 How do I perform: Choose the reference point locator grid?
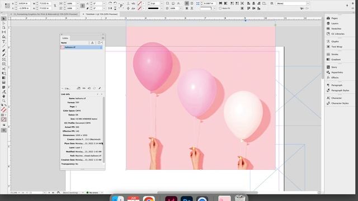(7, 6)
